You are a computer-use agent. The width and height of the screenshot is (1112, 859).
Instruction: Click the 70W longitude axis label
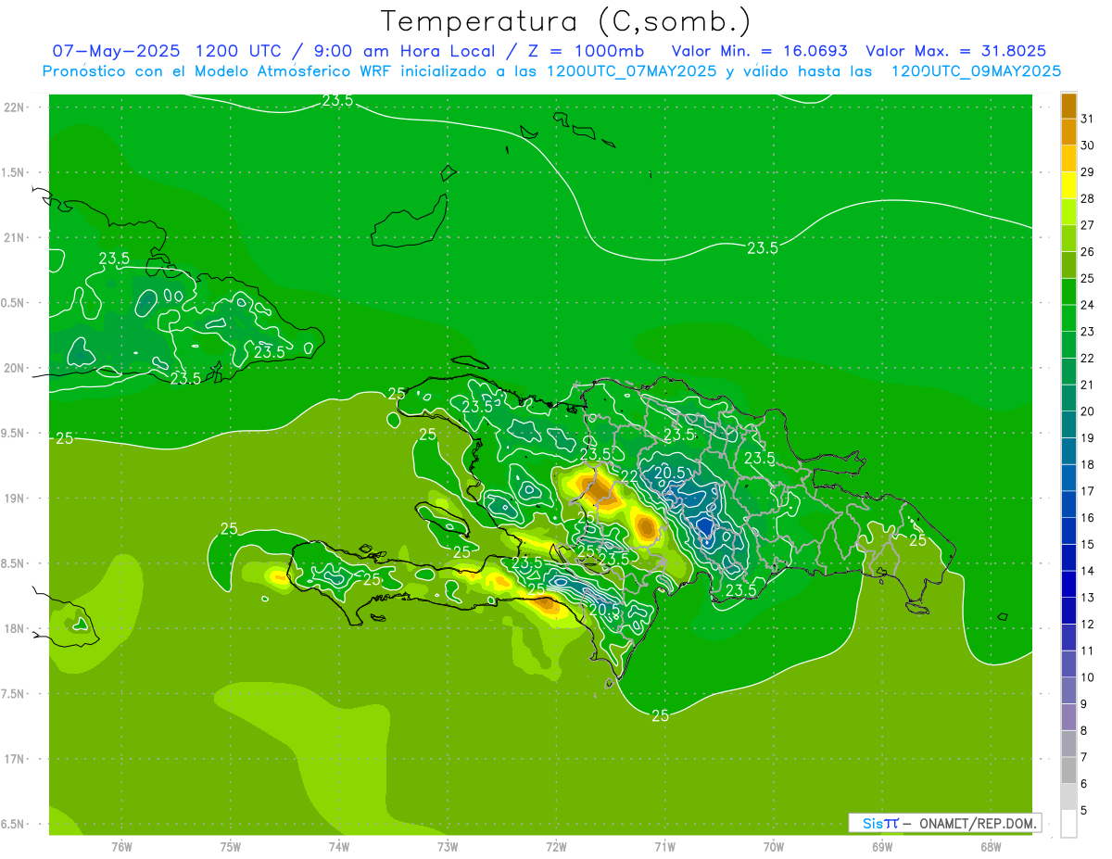(x=774, y=848)
